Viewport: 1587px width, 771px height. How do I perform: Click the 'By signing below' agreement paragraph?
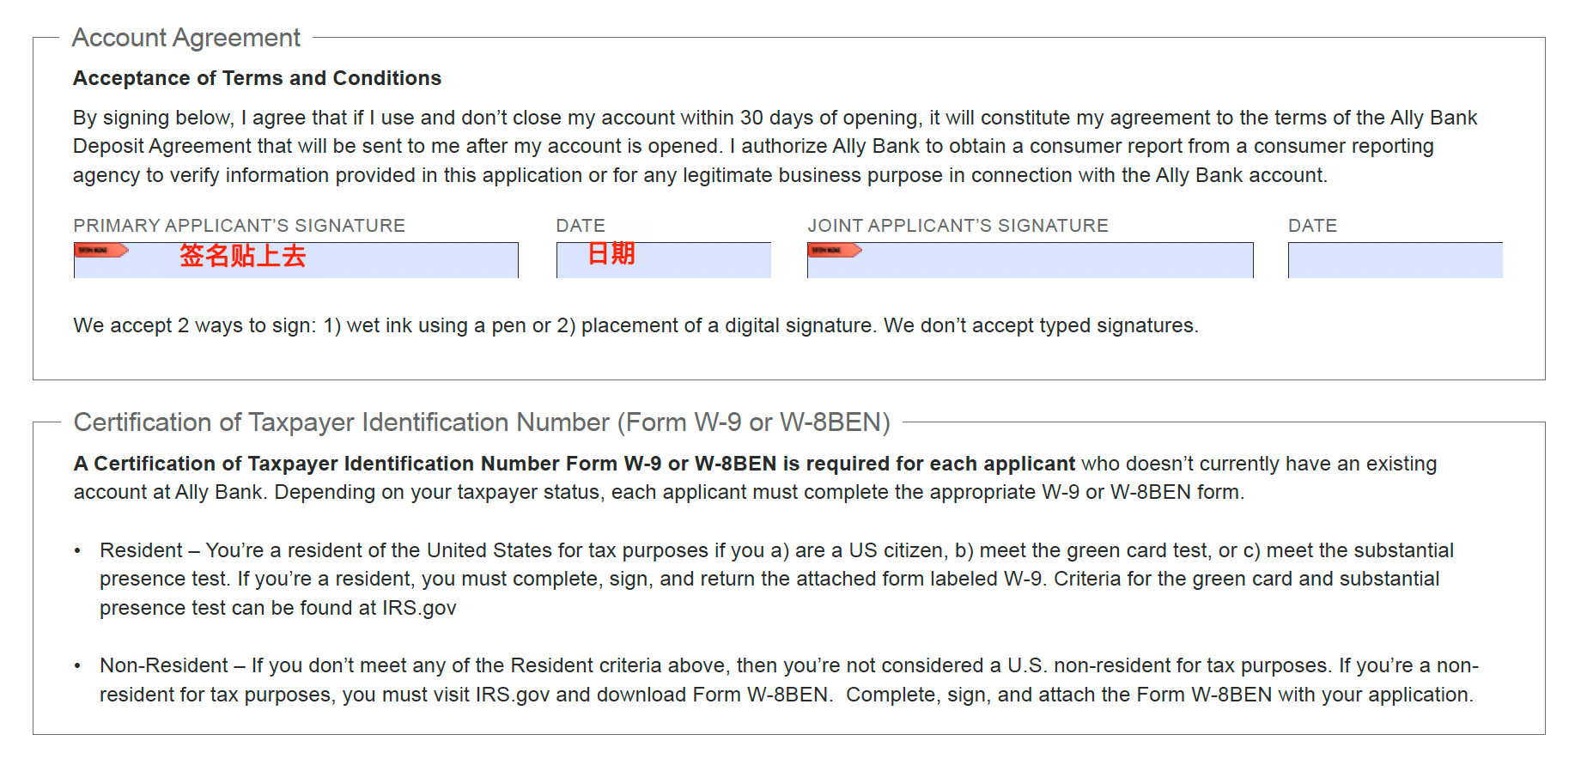click(773, 147)
